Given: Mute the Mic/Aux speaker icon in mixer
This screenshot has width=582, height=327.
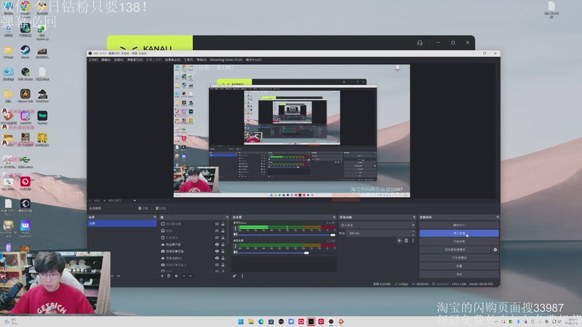Looking at the screenshot, I should point(235,234).
